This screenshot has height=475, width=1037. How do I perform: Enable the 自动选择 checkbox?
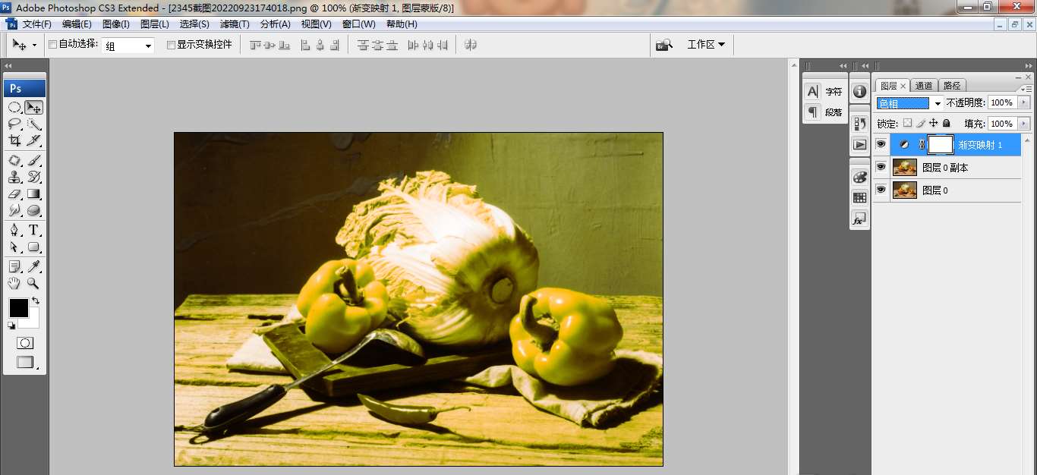[x=52, y=45]
